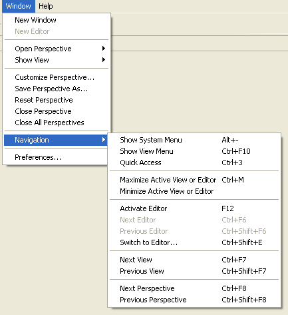Expand the Open Perspective submenu
This screenshot has height=315, width=288.
[x=57, y=49]
